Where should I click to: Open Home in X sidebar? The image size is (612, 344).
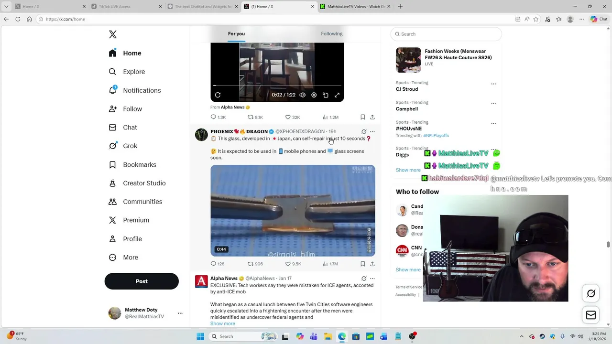pos(125,53)
